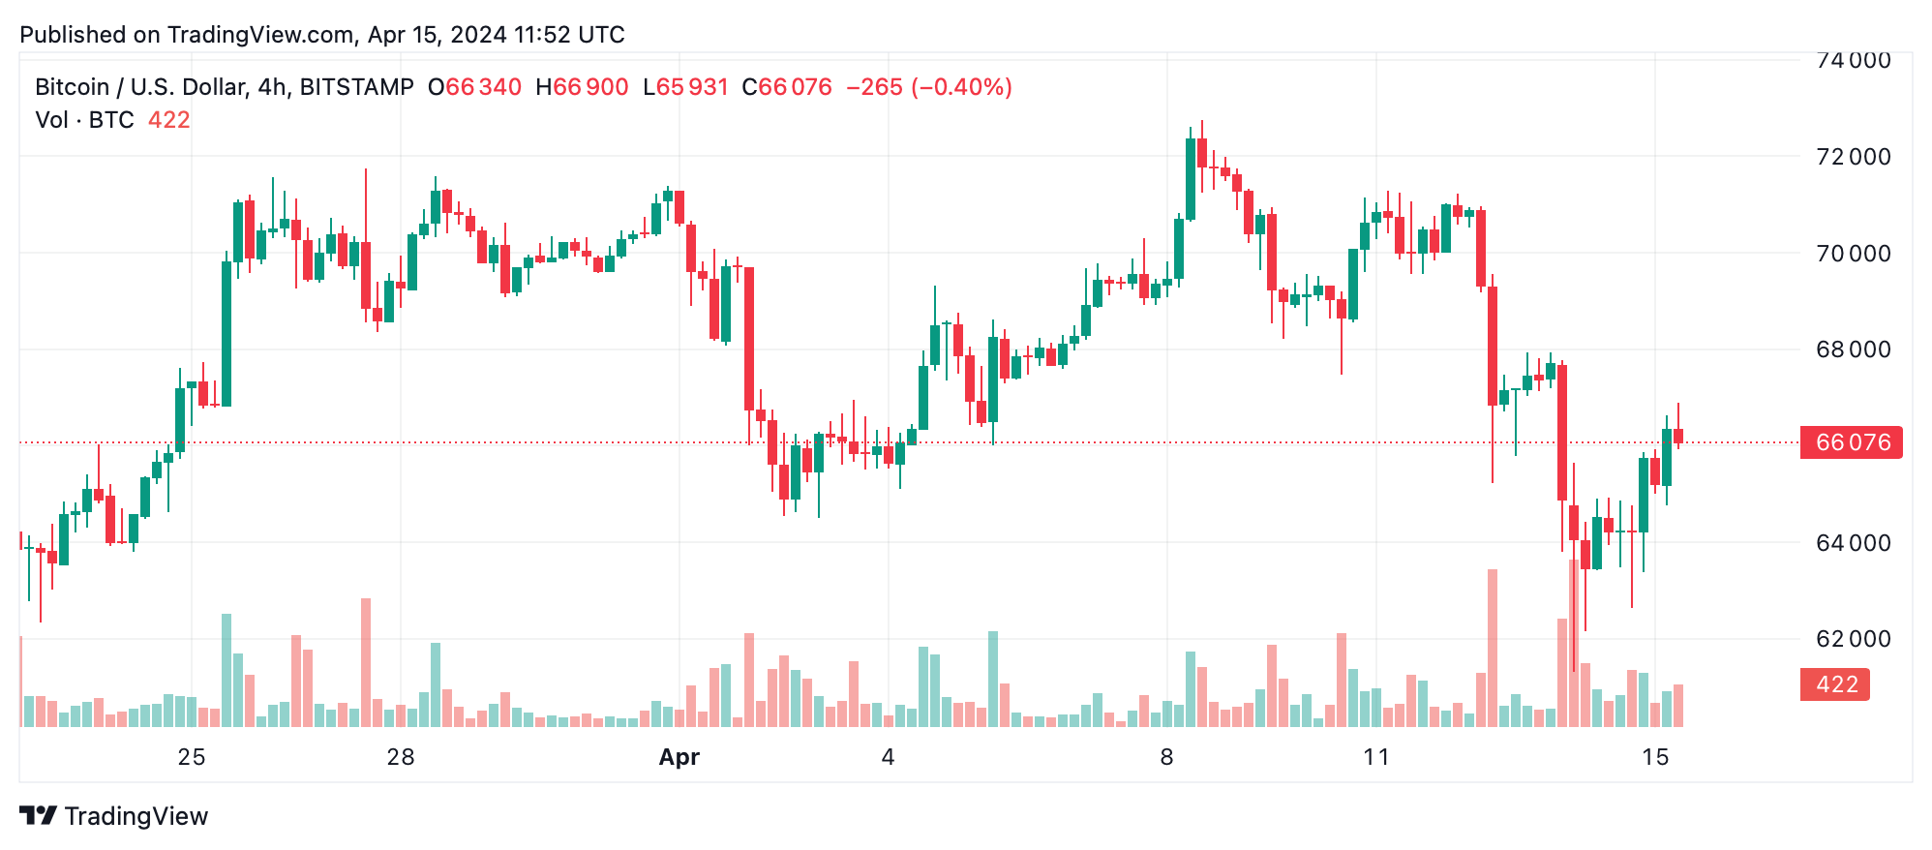The height and width of the screenshot is (850, 1932).
Task: Click the low price value L65 931
Action: click(x=685, y=87)
